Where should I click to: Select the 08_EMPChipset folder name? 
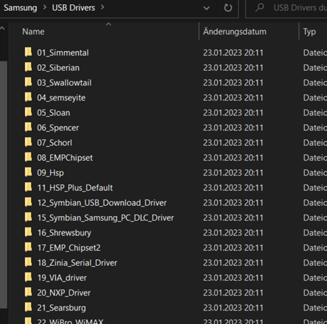pyautogui.click(x=65, y=158)
